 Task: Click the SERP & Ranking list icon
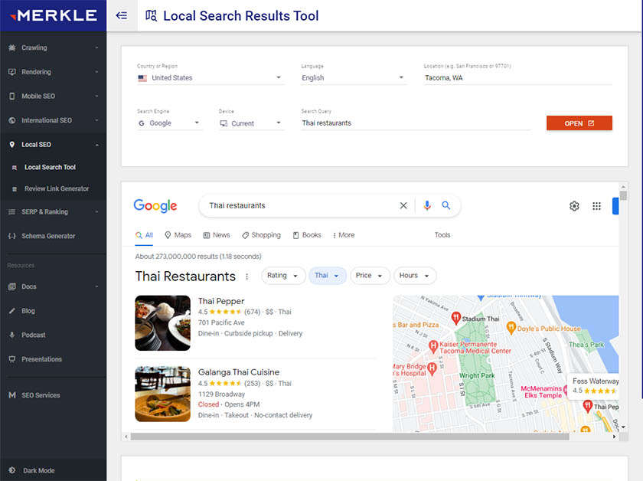point(12,211)
